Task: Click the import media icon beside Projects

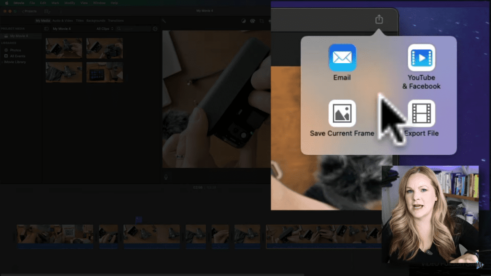Action: 47,11
